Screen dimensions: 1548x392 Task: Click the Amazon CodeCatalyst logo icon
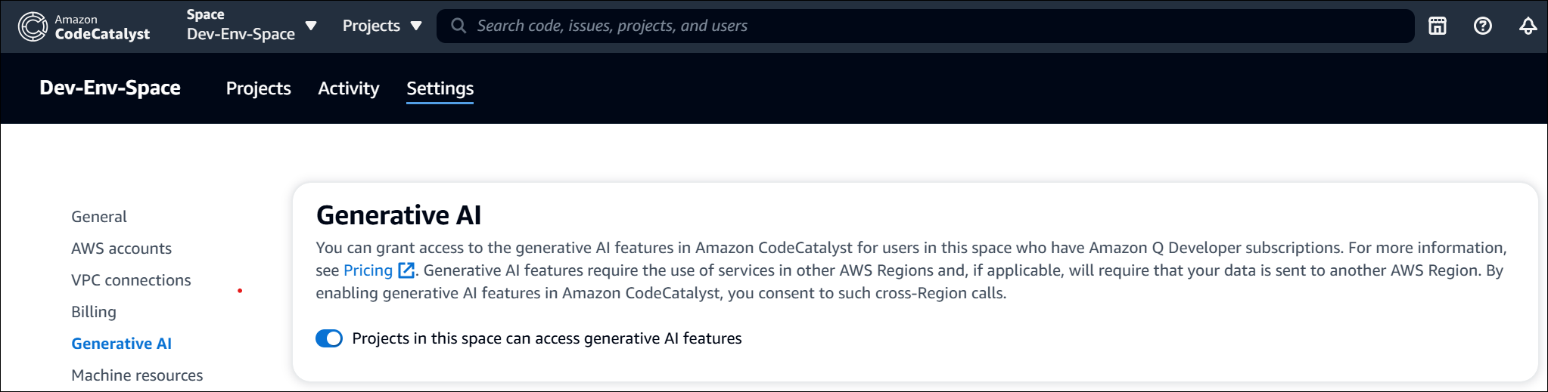coord(33,26)
